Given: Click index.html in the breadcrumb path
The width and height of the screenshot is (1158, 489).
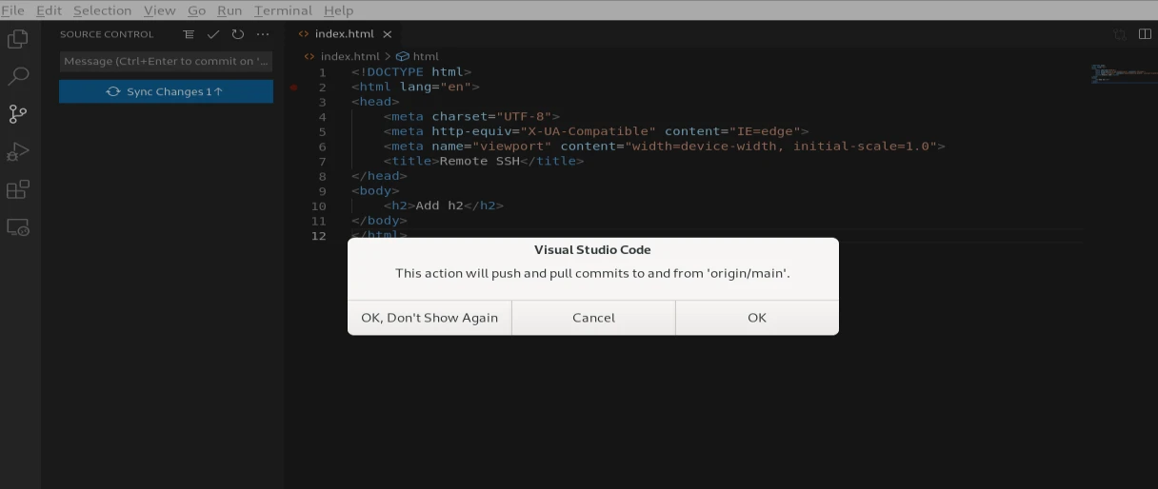Looking at the screenshot, I should 349,56.
